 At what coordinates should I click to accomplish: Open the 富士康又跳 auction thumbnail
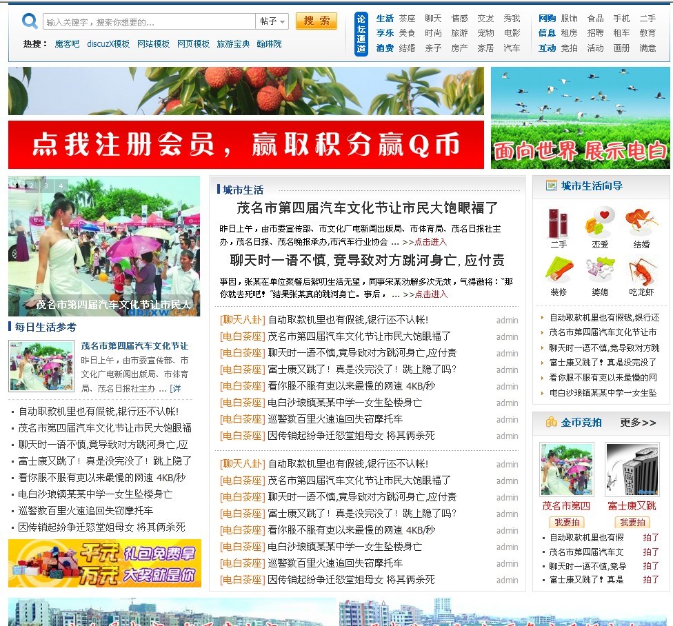pyautogui.click(x=632, y=469)
